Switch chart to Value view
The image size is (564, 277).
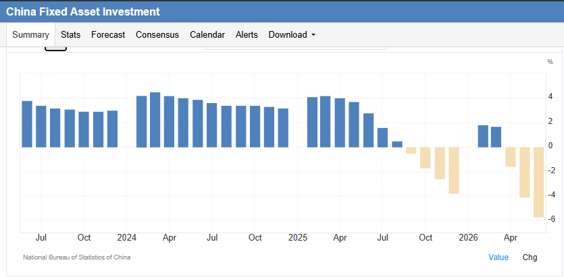point(498,257)
